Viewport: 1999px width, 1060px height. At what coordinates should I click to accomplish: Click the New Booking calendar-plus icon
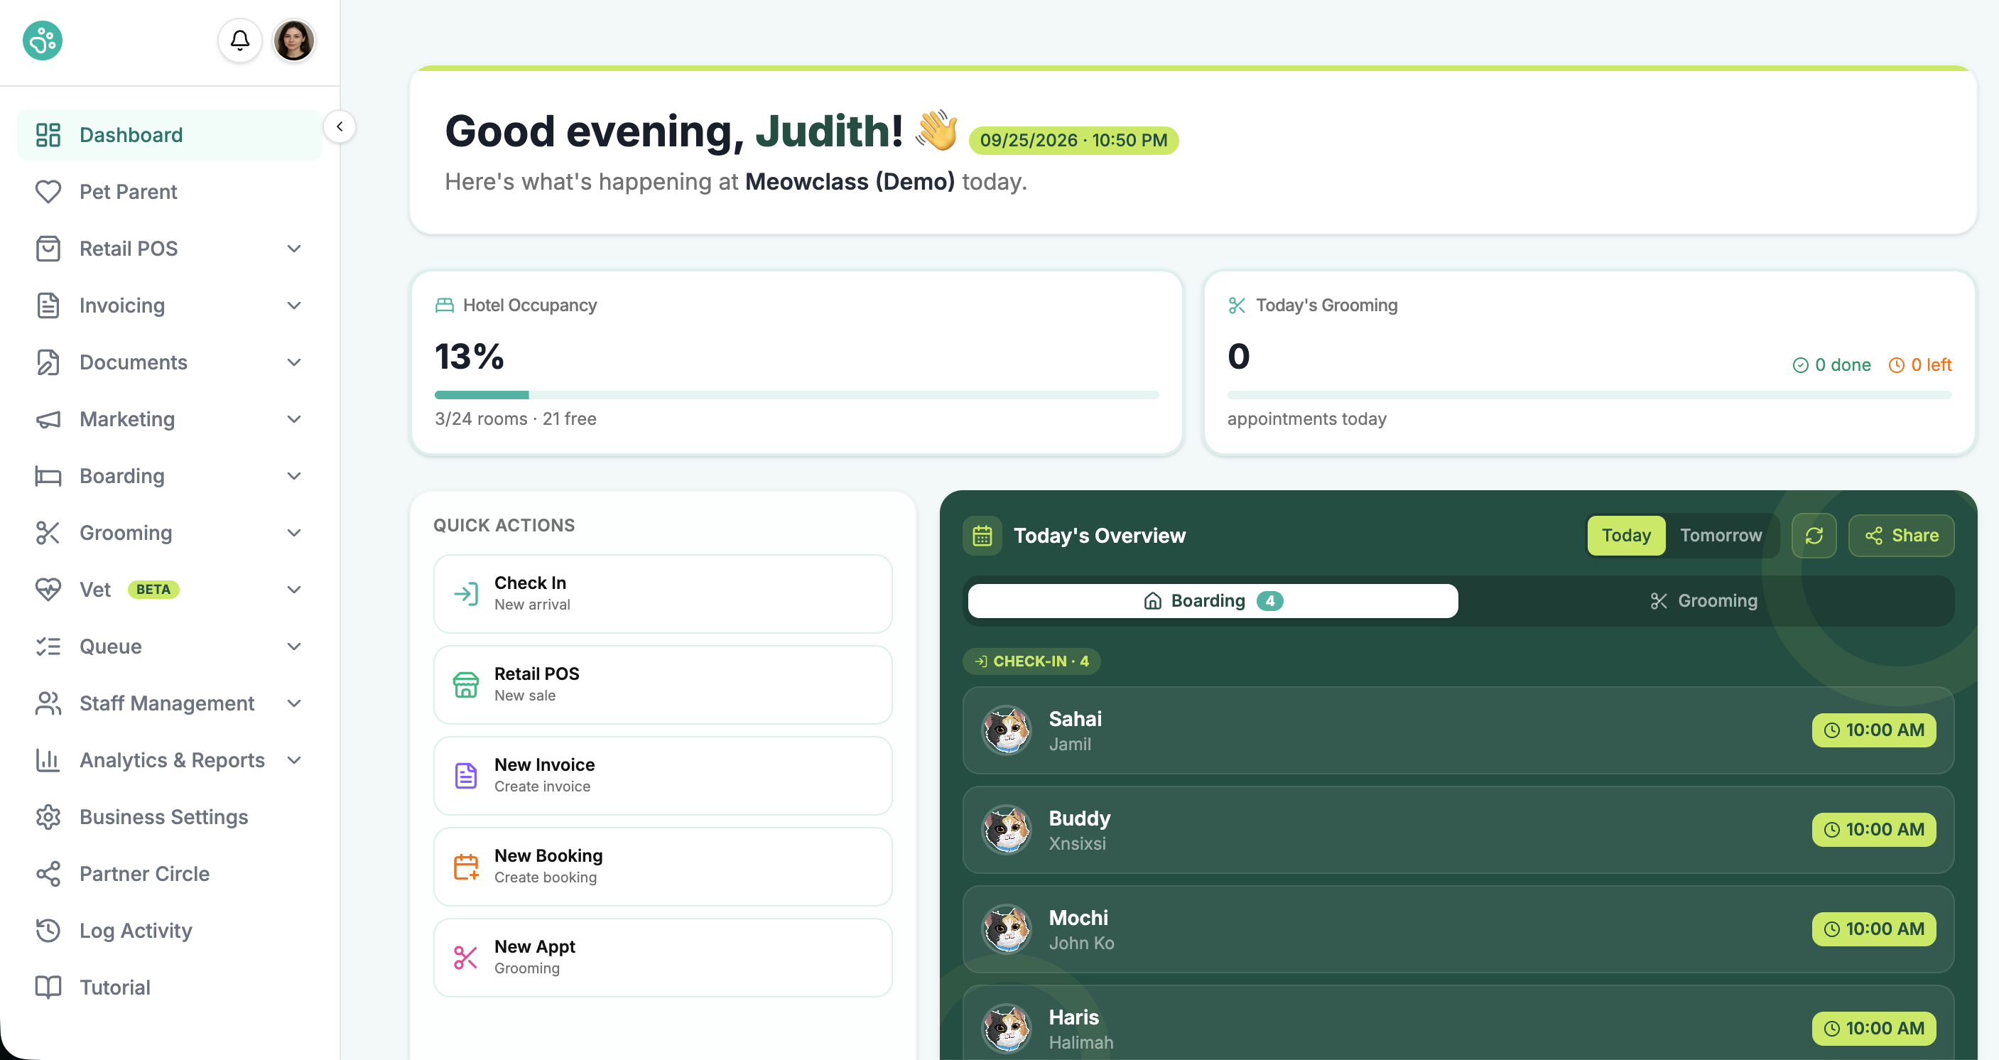[465, 867]
